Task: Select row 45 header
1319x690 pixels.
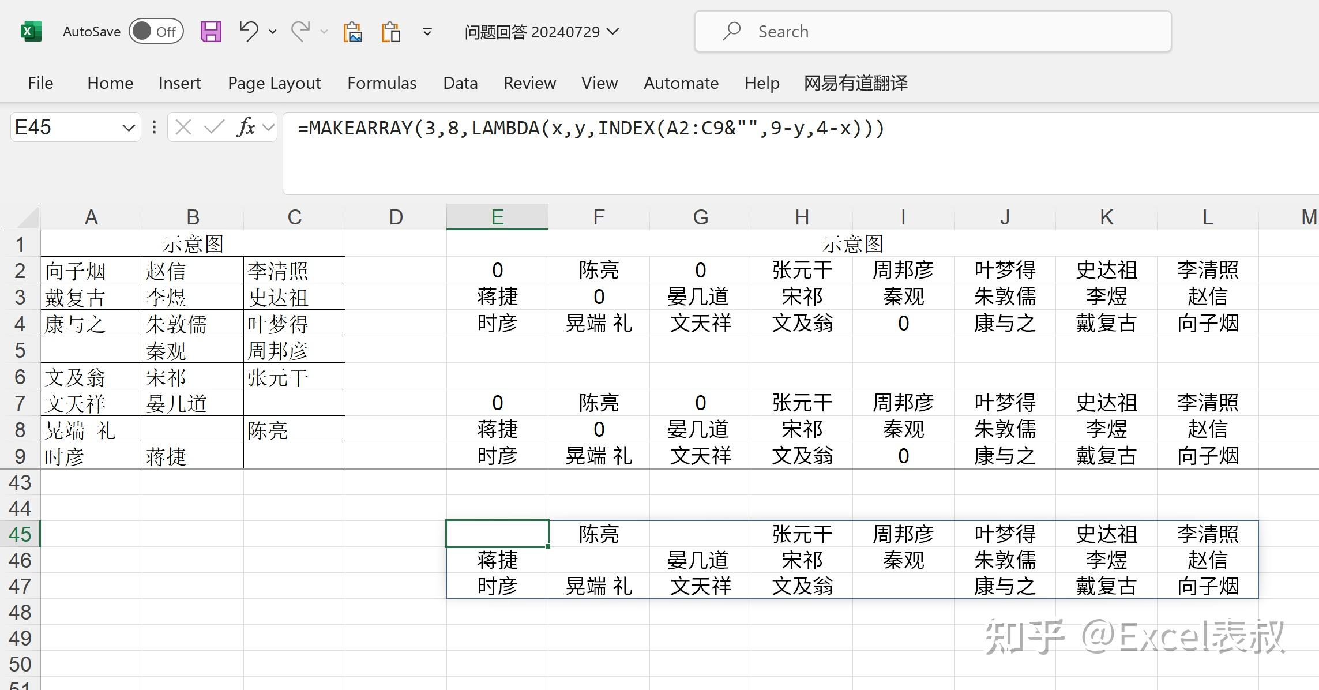Action: 20,534
